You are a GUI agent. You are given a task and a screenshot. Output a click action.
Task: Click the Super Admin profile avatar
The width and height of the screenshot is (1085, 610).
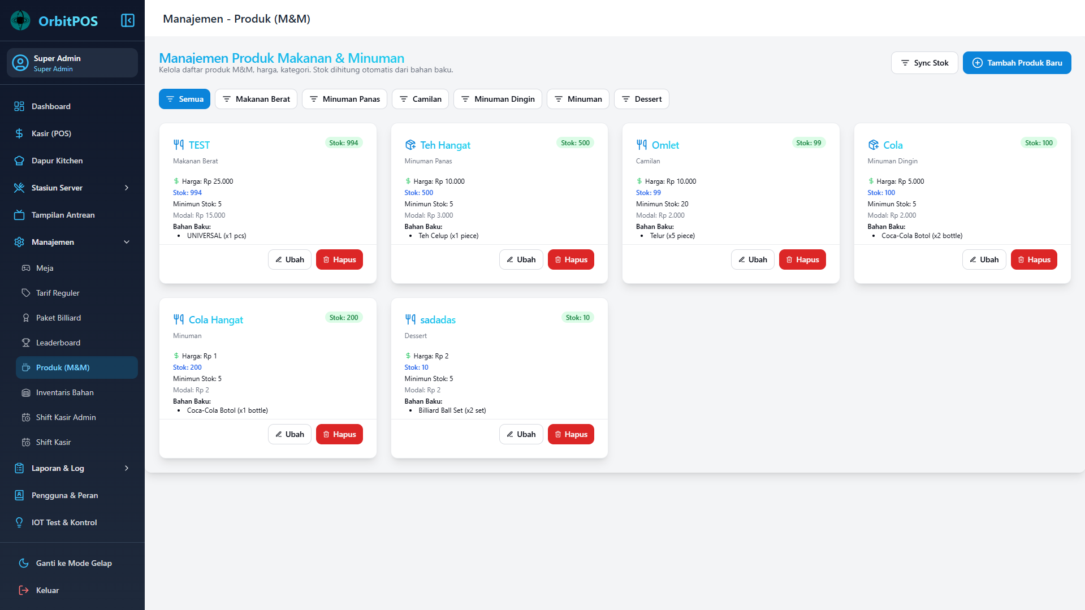coord(20,63)
